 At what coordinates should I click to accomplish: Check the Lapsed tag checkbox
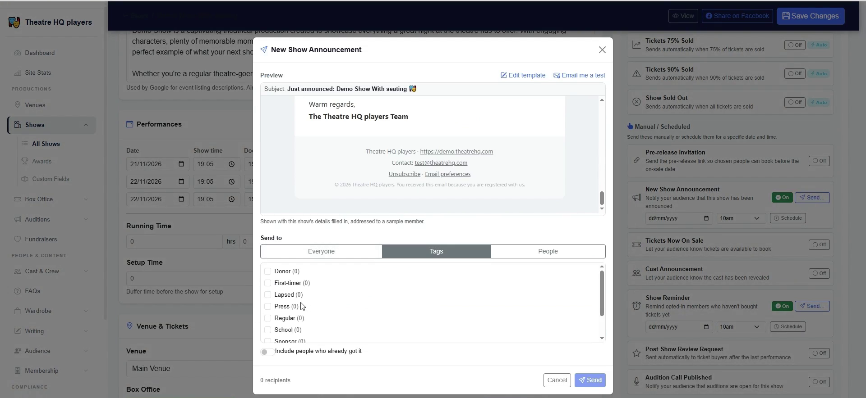pyautogui.click(x=268, y=294)
